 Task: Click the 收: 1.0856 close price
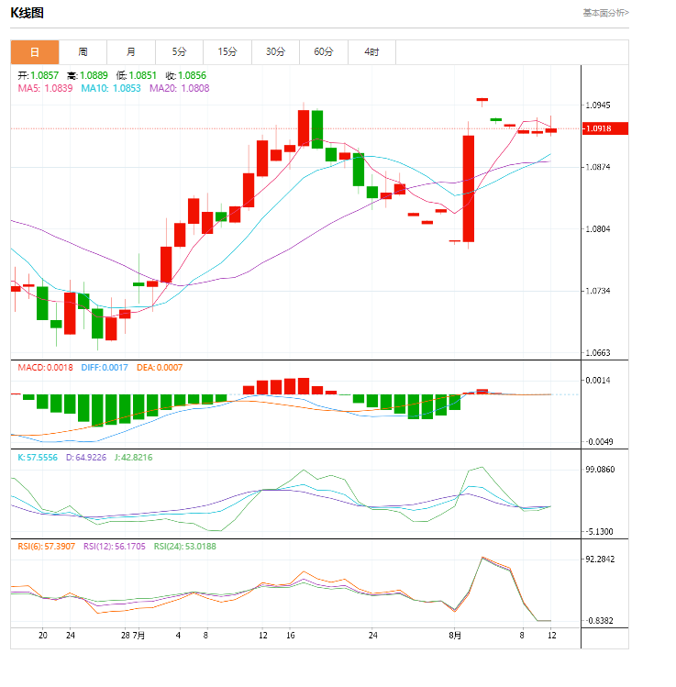186,75
